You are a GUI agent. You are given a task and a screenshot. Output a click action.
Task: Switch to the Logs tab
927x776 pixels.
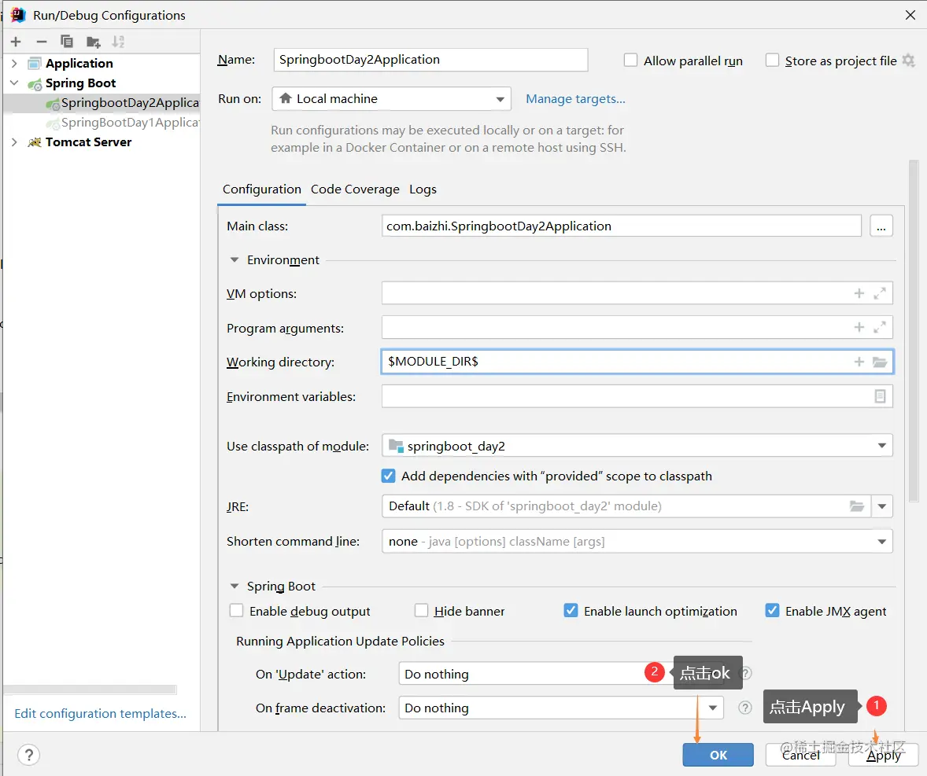click(x=423, y=189)
